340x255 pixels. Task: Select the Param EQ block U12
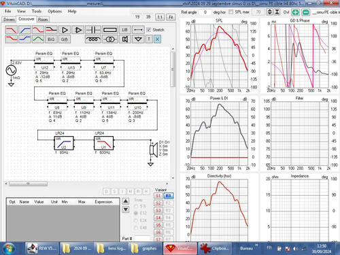44,63
